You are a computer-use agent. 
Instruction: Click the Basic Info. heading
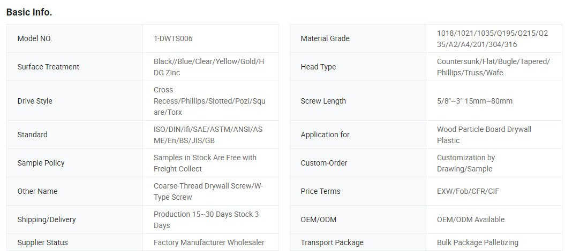(x=29, y=12)
